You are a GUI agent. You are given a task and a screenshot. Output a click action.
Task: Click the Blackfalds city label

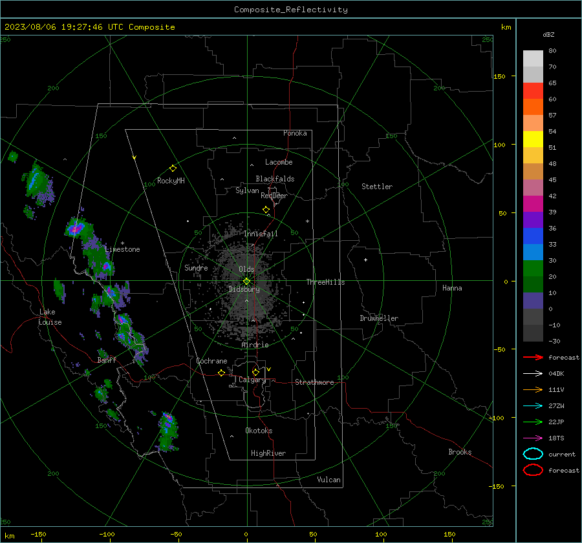pyautogui.click(x=275, y=179)
